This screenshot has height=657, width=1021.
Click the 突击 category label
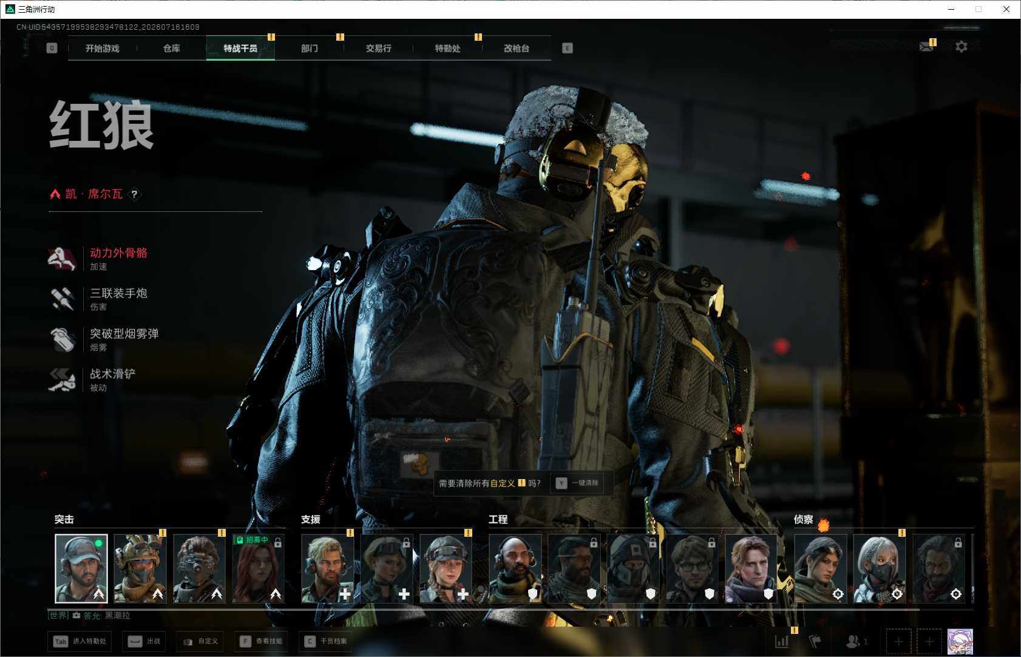point(64,519)
